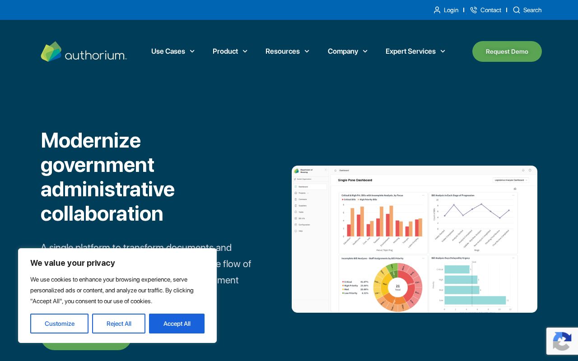
Task: Click the "Modernize government administrative collaboration" heading
Action: pyautogui.click(x=107, y=177)
